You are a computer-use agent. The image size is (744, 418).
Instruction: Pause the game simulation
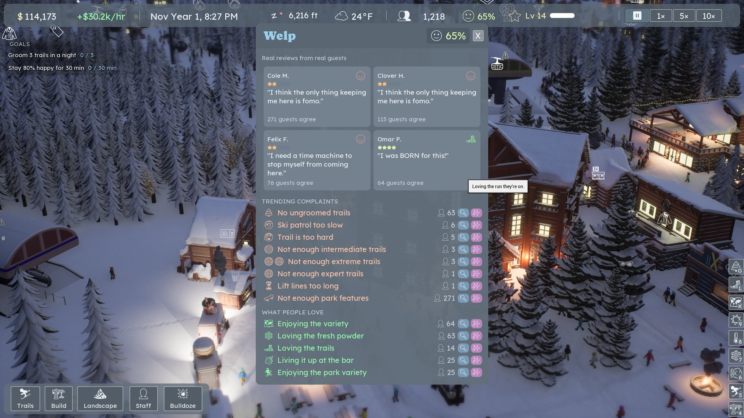[637, 16]
